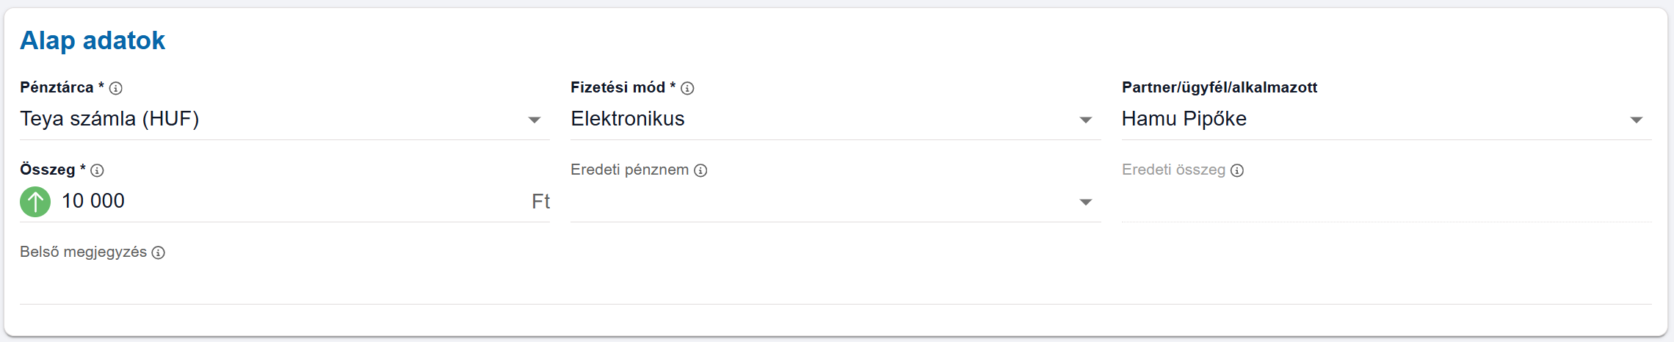Viewport: 1674px width, 342px height.
Task: Click the info icon next to Pénztárca
Action: tap(116, 88)
